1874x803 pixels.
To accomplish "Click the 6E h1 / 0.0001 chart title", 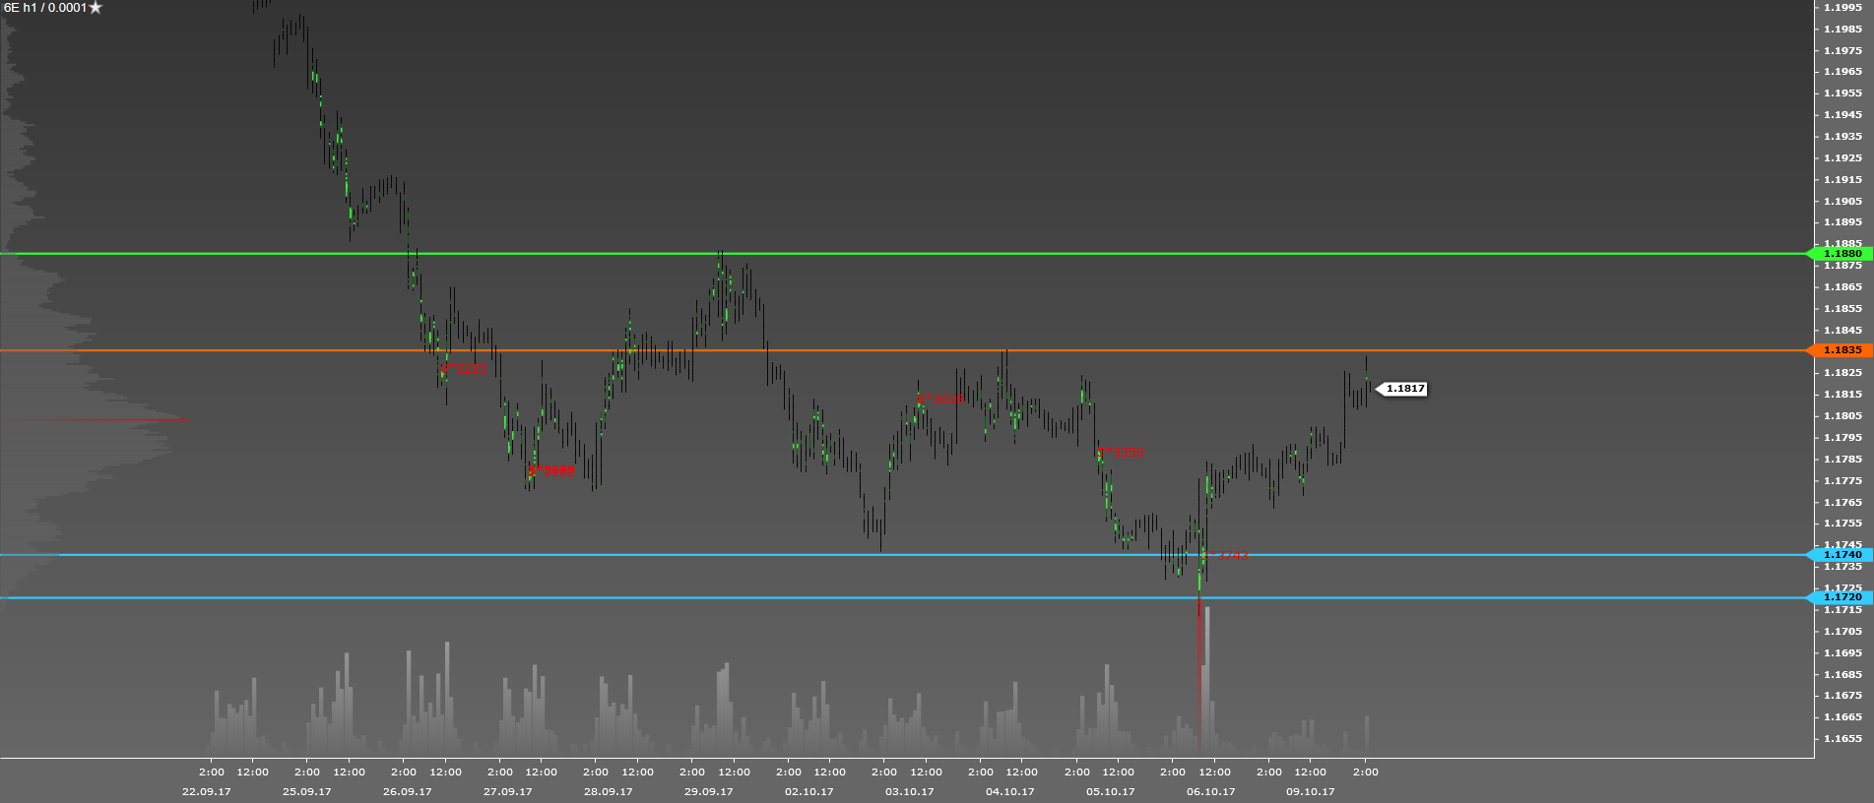I will coord(45,8).
